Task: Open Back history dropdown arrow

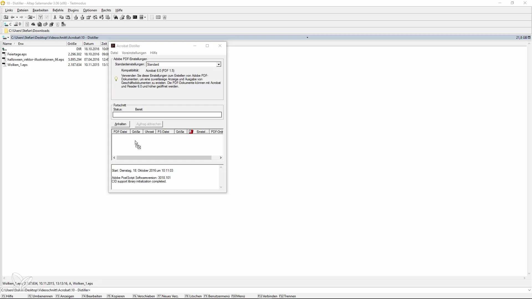Action: coord(17,17)
